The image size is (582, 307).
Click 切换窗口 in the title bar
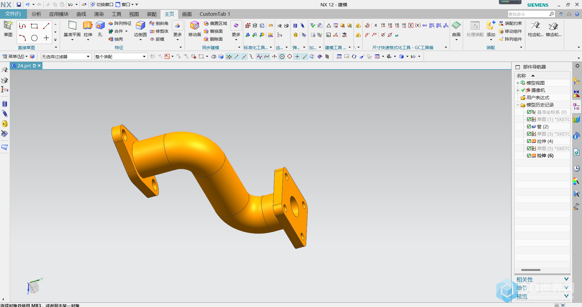102,5
